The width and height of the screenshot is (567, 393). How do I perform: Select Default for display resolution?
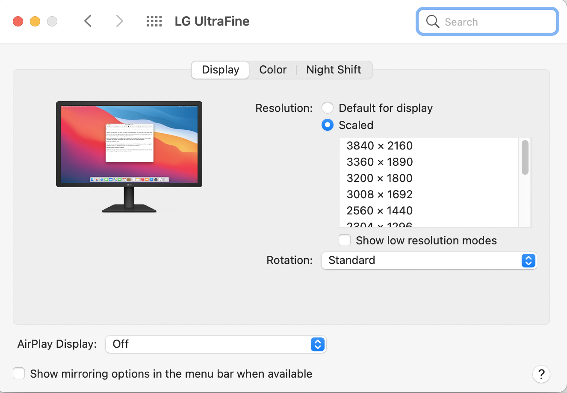click(328, 108)
